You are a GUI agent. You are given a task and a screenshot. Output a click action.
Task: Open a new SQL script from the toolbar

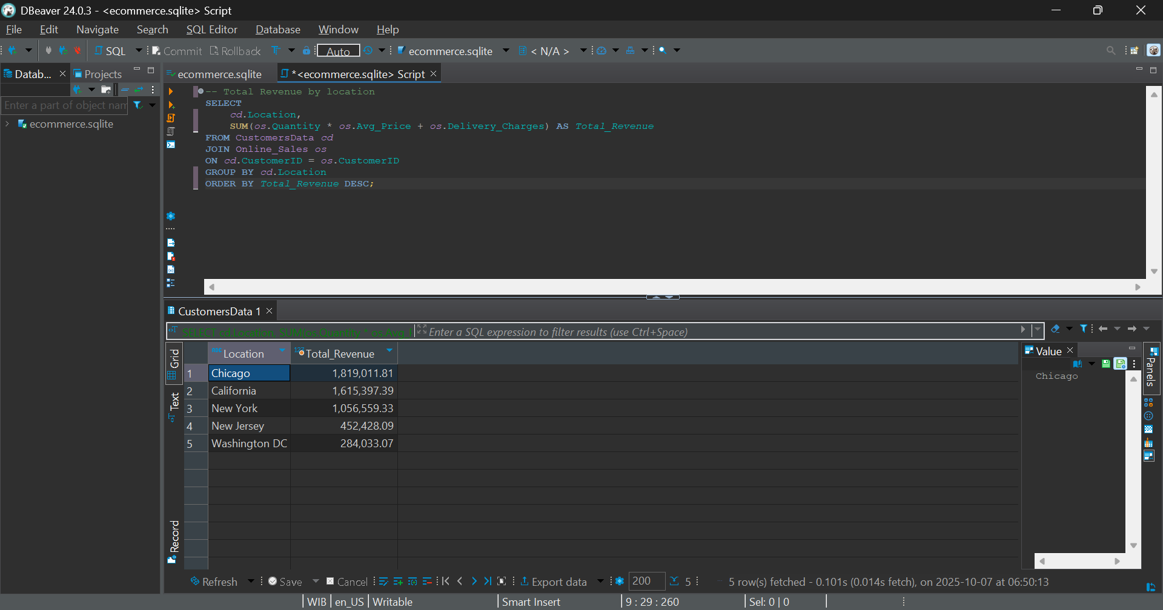coord(110,51)
